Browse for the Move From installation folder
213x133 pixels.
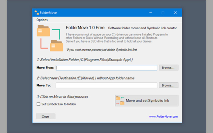pos(168,67)
